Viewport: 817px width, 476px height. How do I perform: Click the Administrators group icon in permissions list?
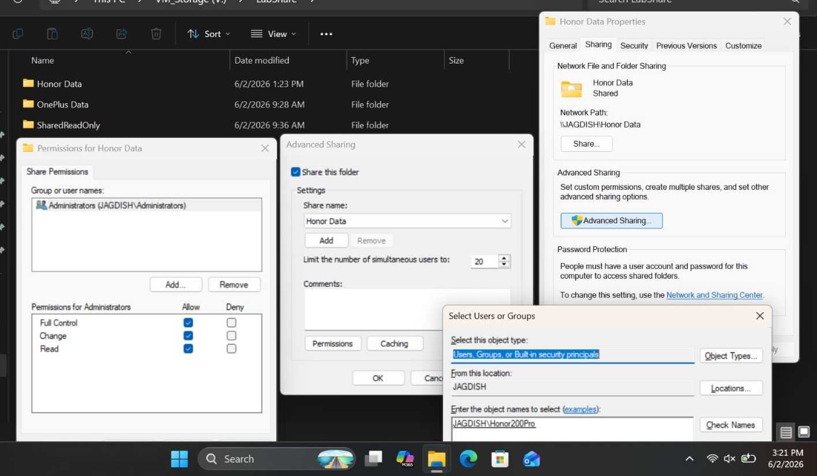[x=42, y=205]
